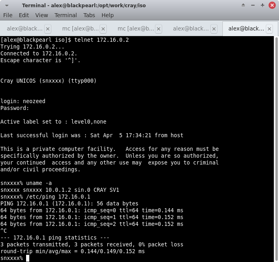Minimize the Terminal window
Image resolution: width=279 pixels, height=262 pixels.
(x=253, y=5)
